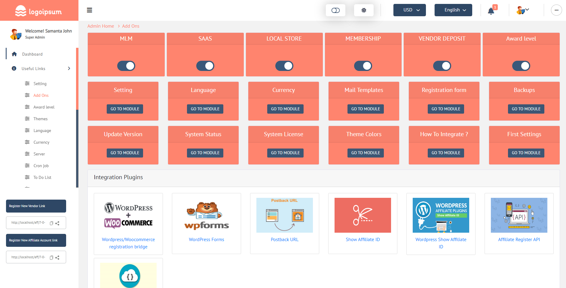Click the WordPress WooCommerce bridge thumbnail
Screen dimensions: 566x288
coord(128,215)
